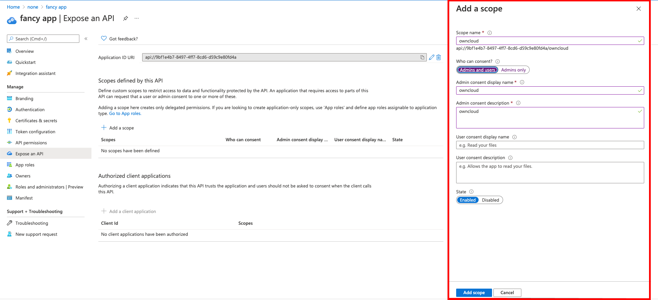Edit the Application ID URI pencil icon
This screenshot has width=658, height=300.
(x=432, y=57)
